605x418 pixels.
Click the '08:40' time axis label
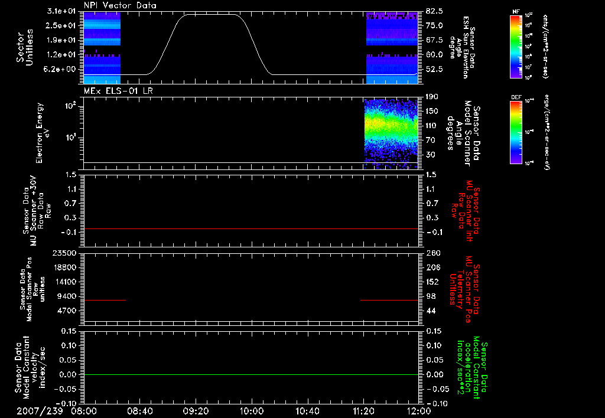pos(140,411)
